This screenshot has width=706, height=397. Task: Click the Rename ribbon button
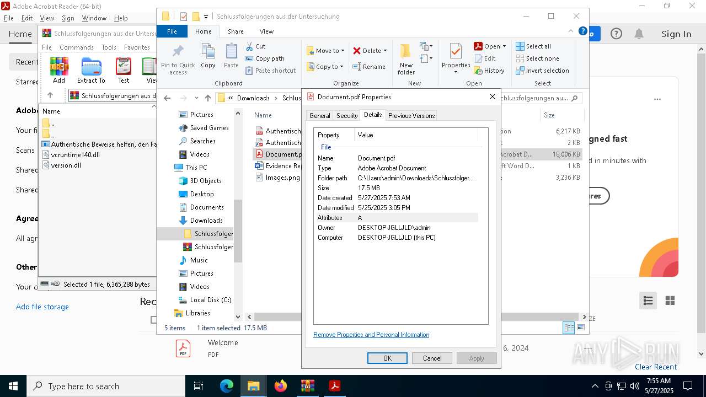pos(369,67)
